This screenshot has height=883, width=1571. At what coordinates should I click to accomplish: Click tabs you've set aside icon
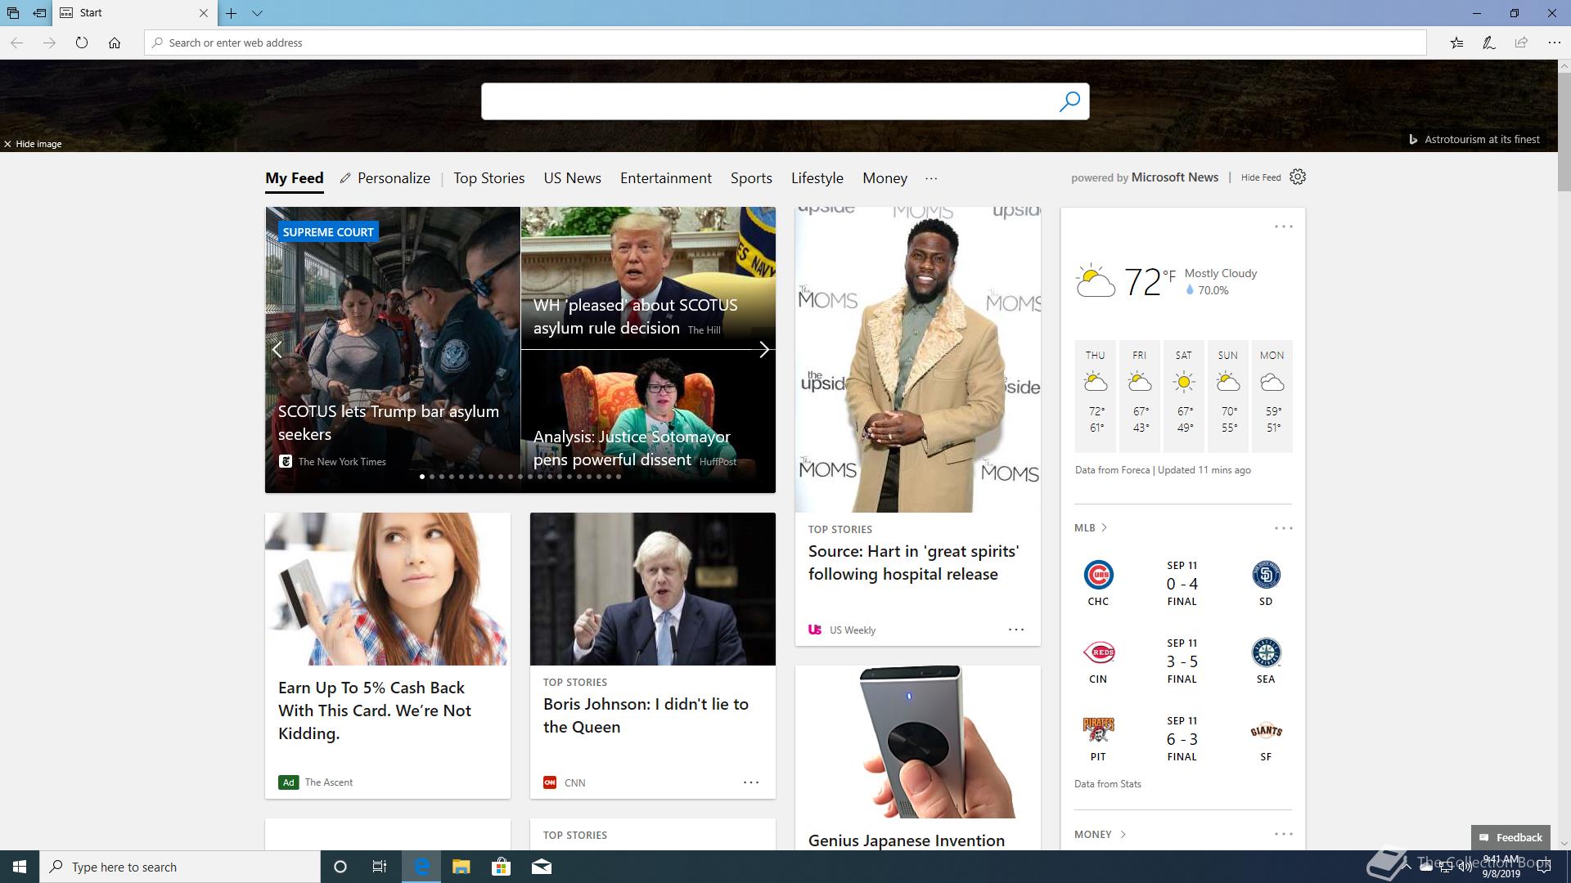pyautogui.click(x=13, y=13)
